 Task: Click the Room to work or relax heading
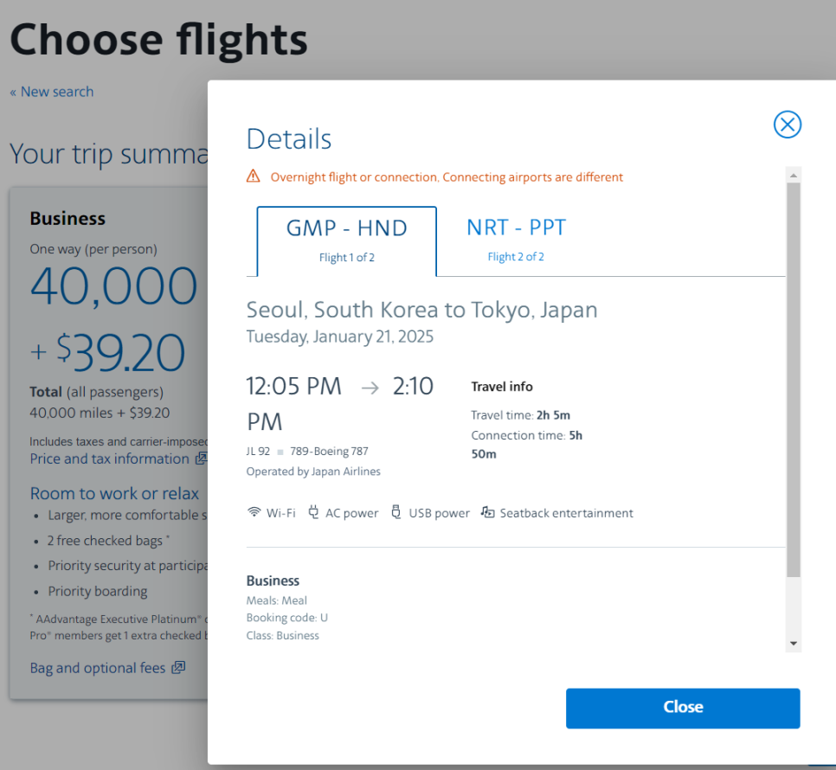pyautogui.click(x=114, y=493)
